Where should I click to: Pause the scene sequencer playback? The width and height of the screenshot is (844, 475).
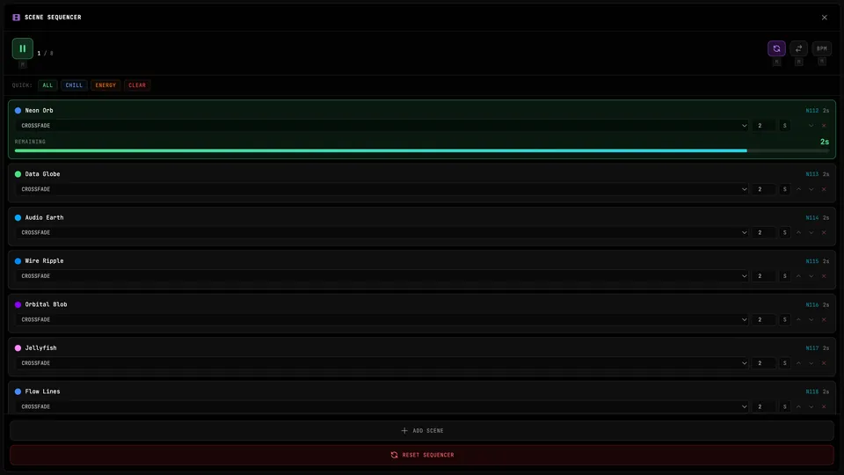[x=23, y=48]
